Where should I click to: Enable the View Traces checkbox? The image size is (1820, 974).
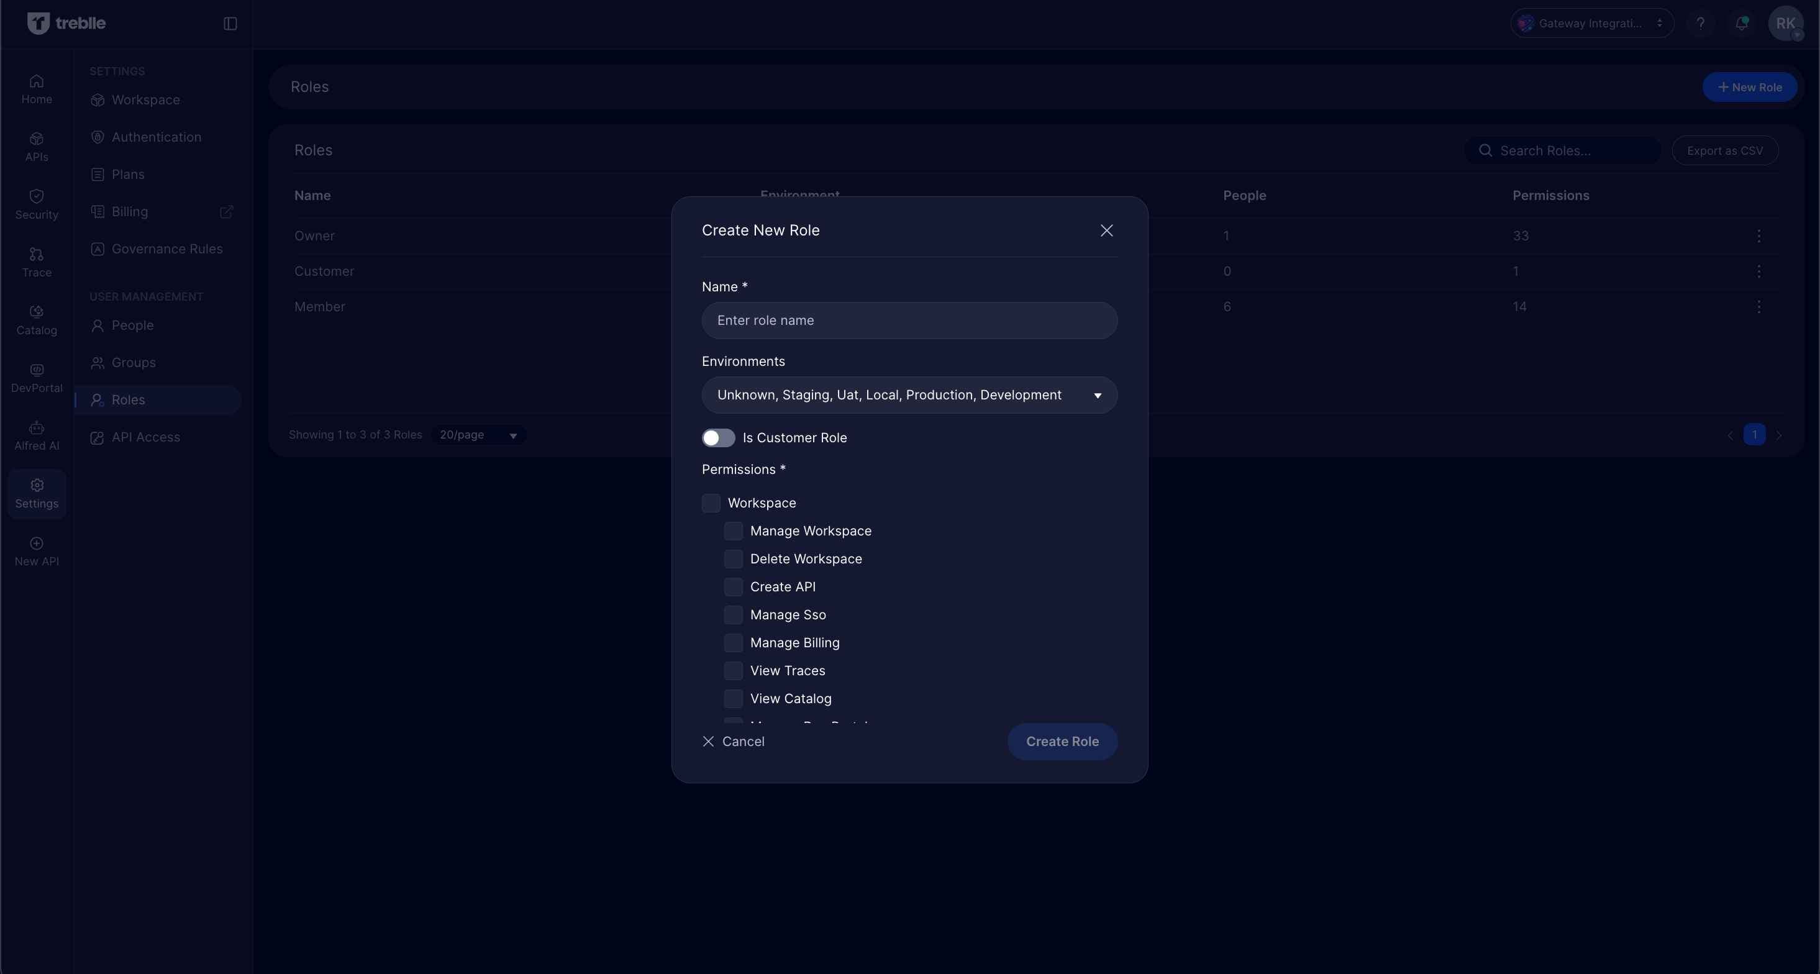[734, 671]
